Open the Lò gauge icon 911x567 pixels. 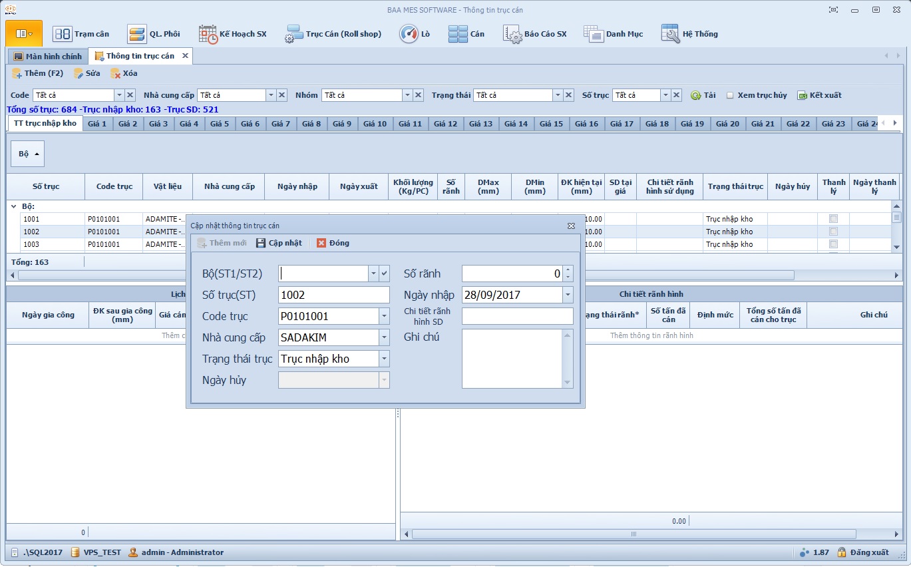(409, 34)
